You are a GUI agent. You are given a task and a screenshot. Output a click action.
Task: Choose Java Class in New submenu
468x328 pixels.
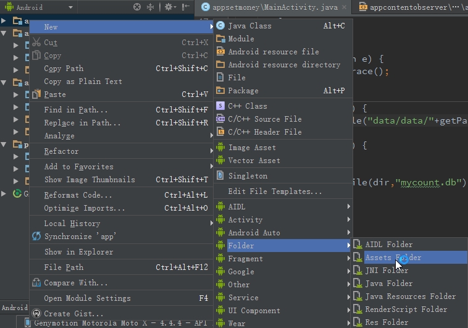point(283,26)
